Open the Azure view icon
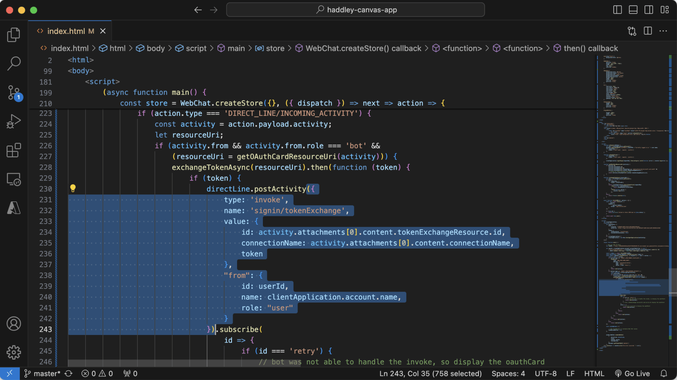The width and height of the screenshot is (677, 380). click(x=14, y=208)
